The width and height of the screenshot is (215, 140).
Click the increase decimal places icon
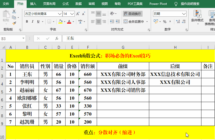(178, 22)
